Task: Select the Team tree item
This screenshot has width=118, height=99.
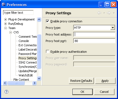Action: [x=12, y=28]
